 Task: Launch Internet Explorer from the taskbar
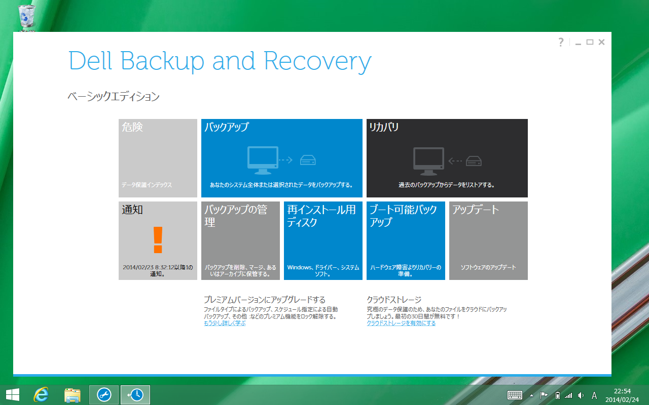tap(41, 395)
